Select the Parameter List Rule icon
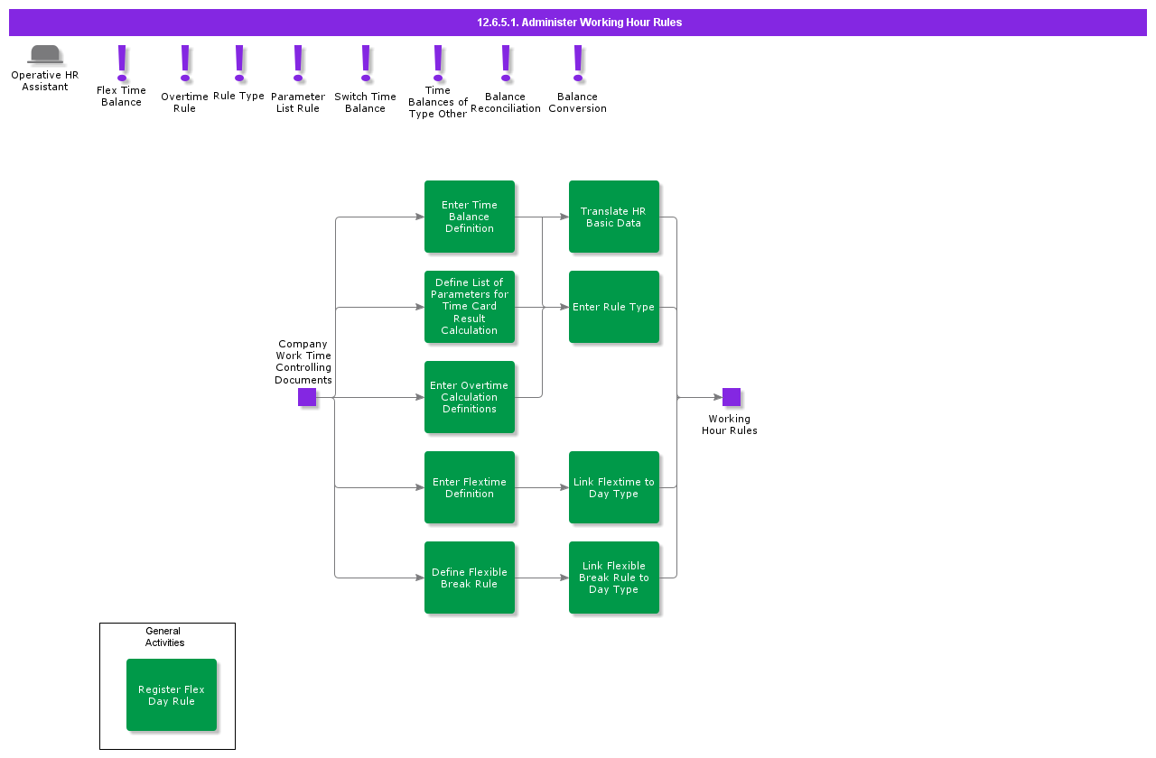Image resolution: width=1156 pixels, height=758 pixels. [x=298, y=63]
